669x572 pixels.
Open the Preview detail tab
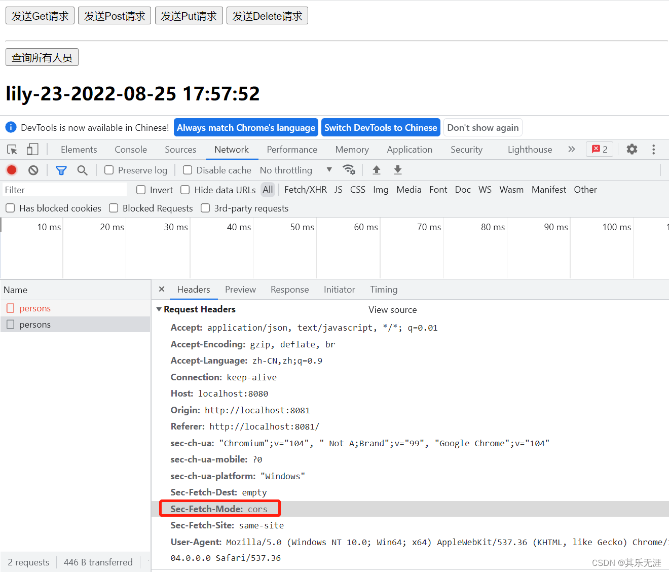240,290
